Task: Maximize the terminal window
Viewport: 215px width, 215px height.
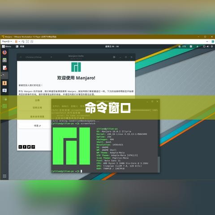Action: tap(152, 101)
